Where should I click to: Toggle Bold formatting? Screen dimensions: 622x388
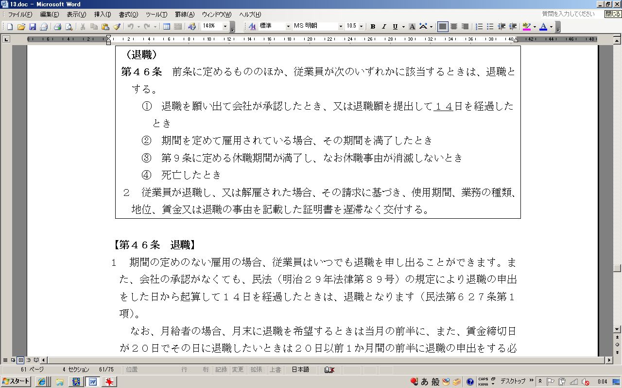click(373, 27)
